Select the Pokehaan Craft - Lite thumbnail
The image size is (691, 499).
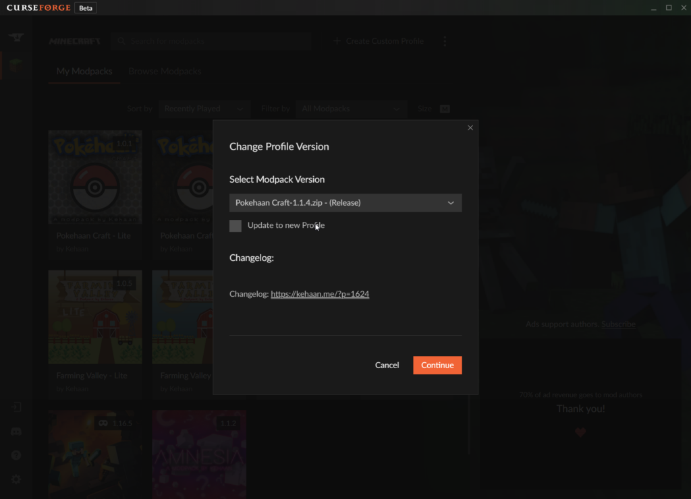[x=95, y=177]
